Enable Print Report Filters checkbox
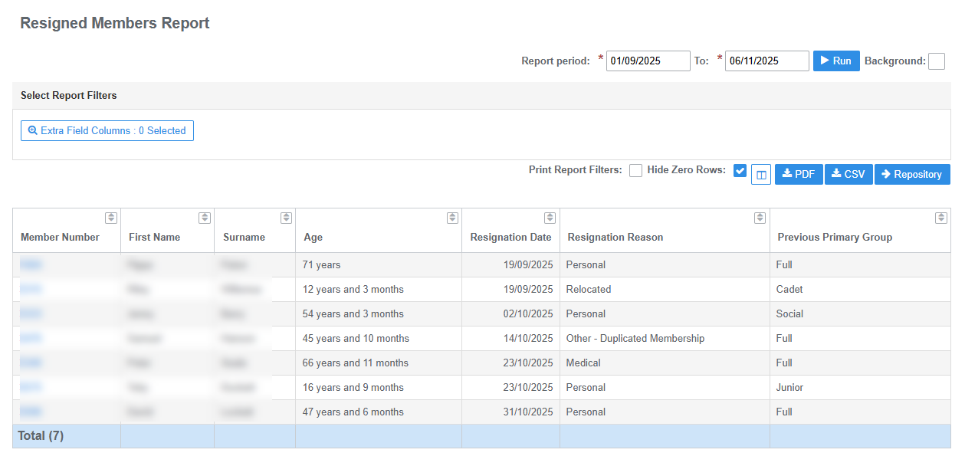 coord(635,171)
